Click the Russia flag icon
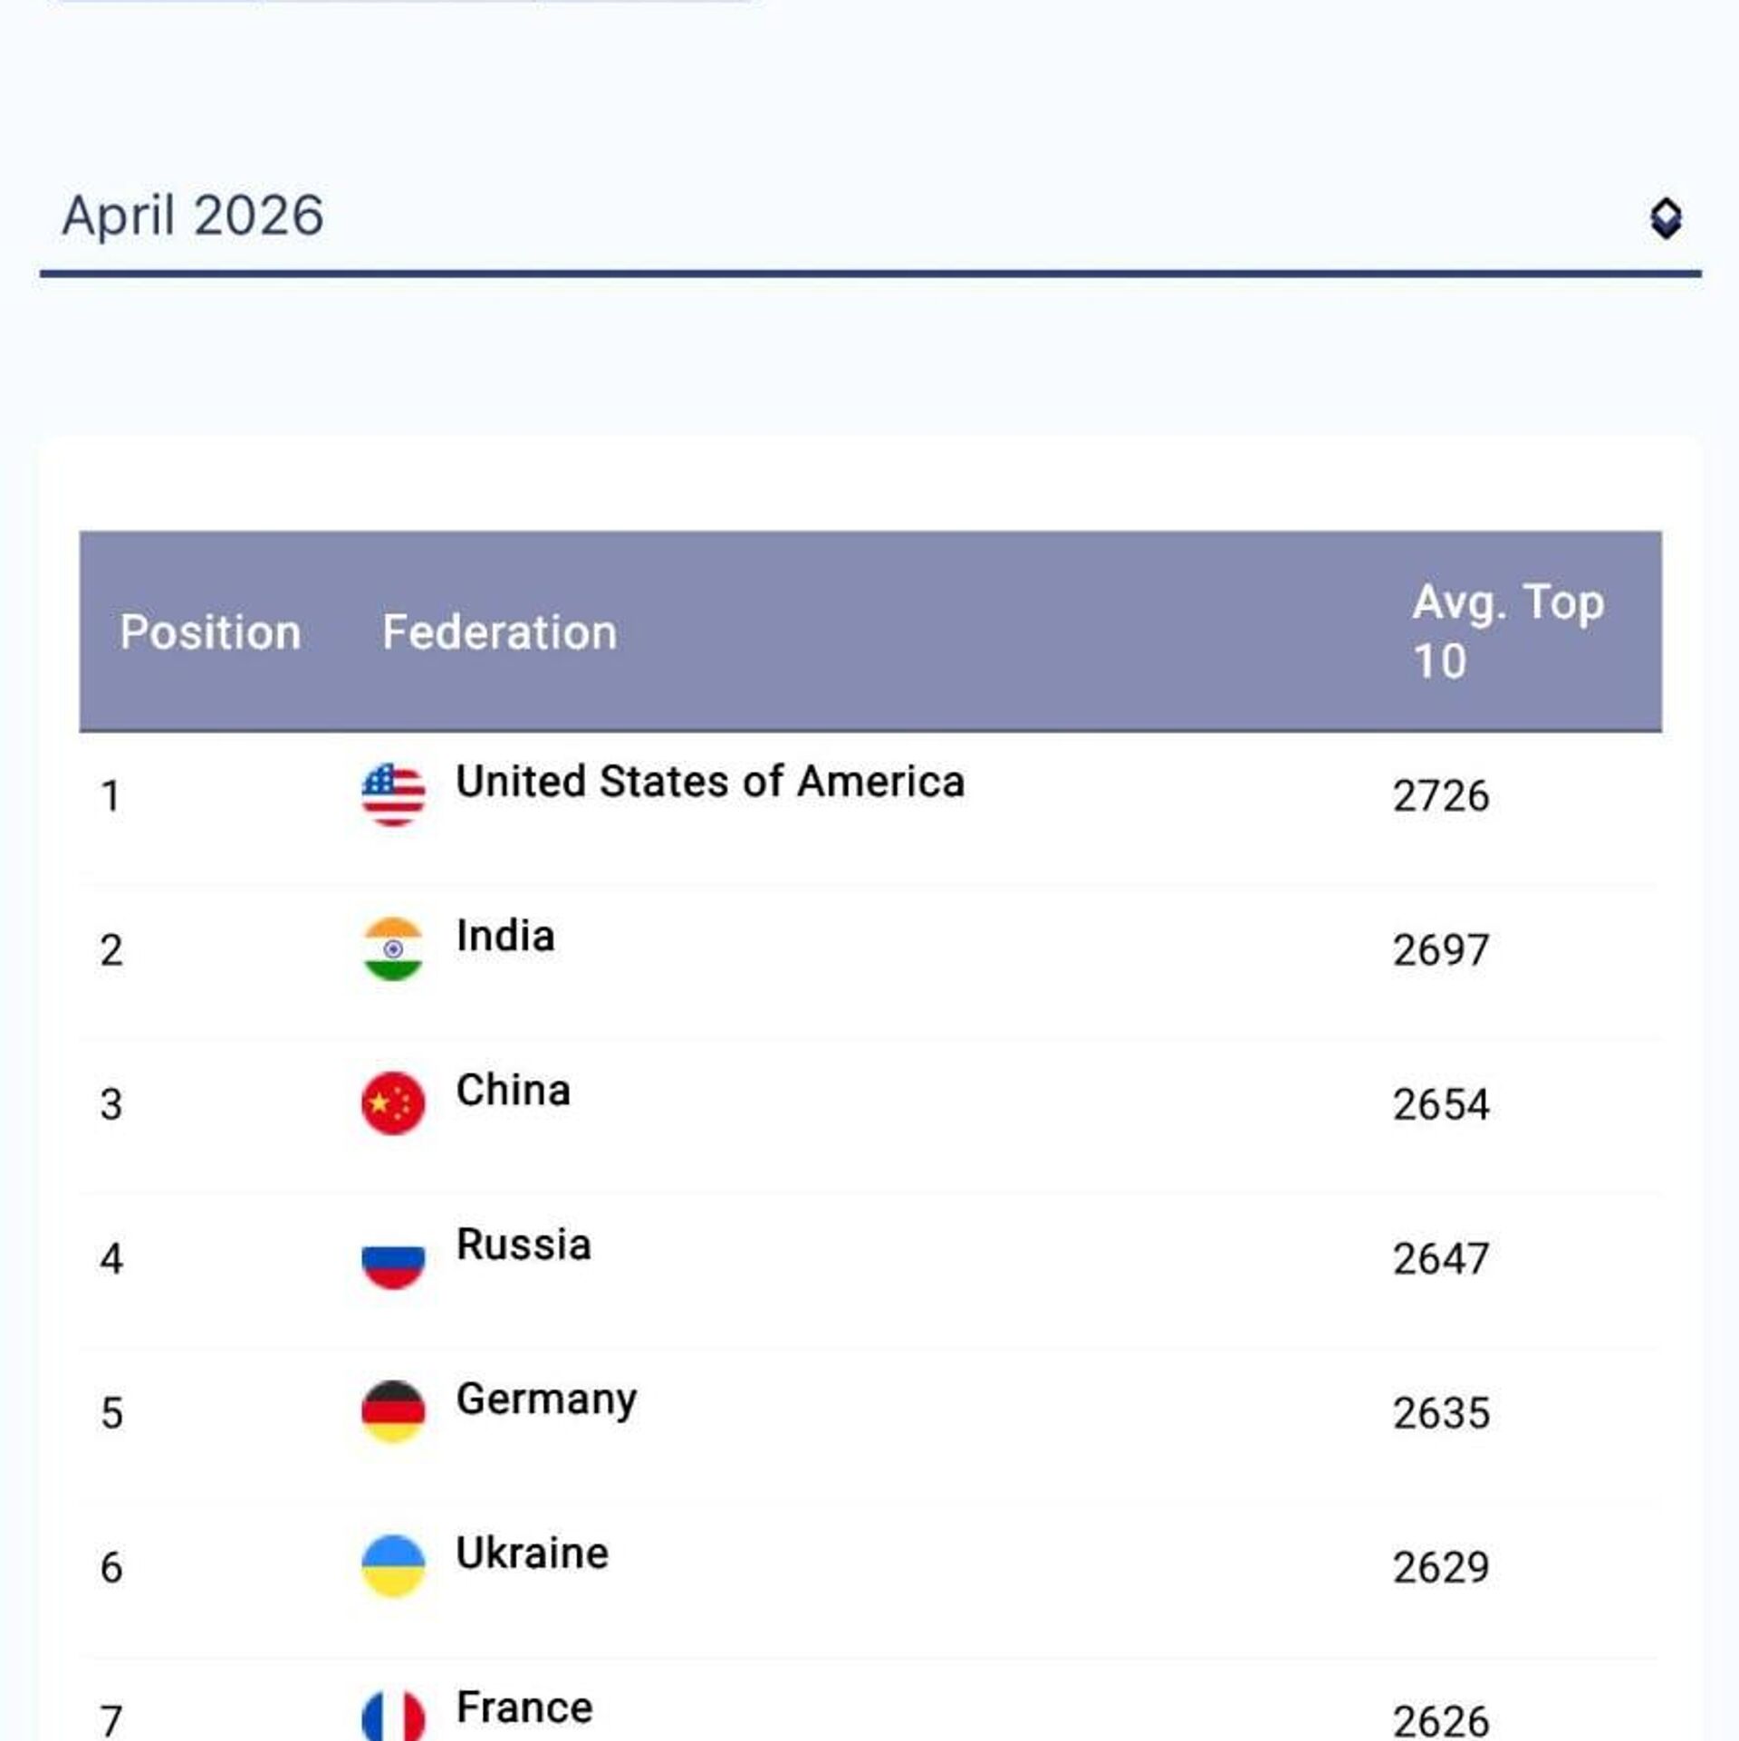 click(x=393, y=1257)
